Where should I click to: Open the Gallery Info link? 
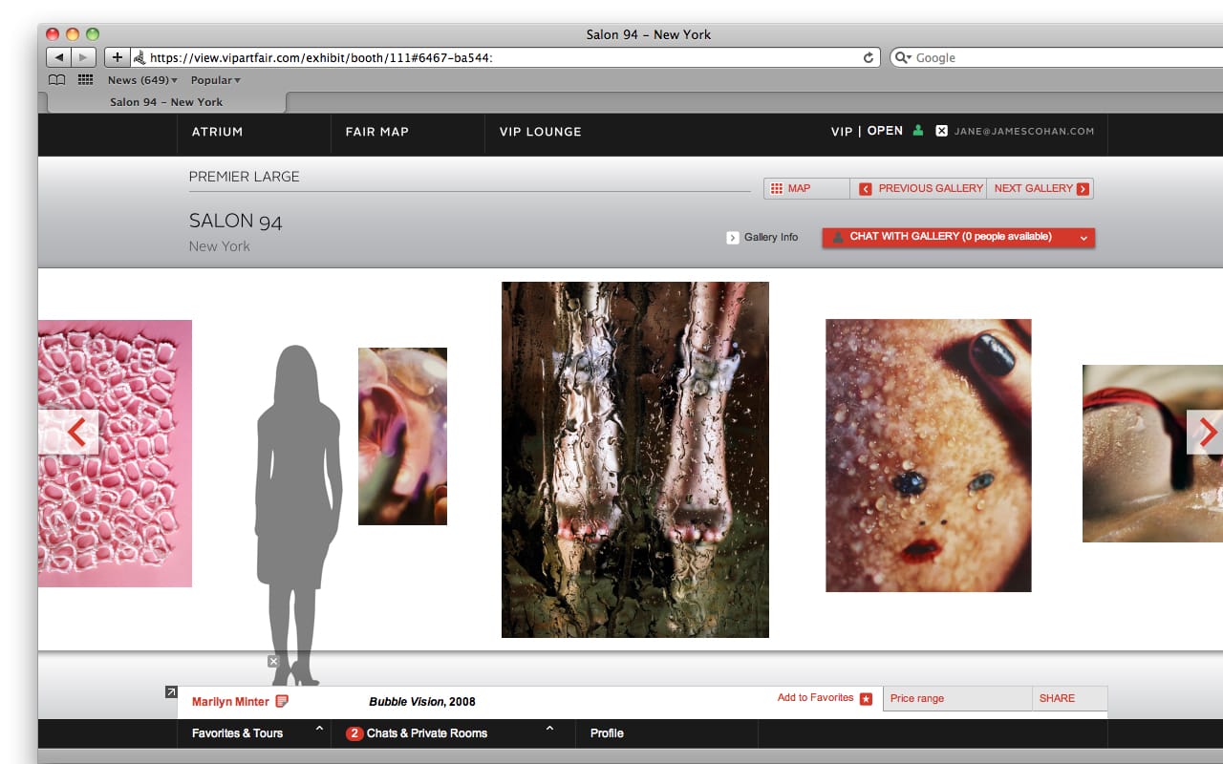tap(771, 238)
